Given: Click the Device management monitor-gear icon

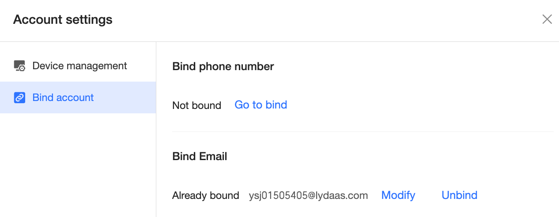Looking at the screenshot, I should (x=19, y=66).
